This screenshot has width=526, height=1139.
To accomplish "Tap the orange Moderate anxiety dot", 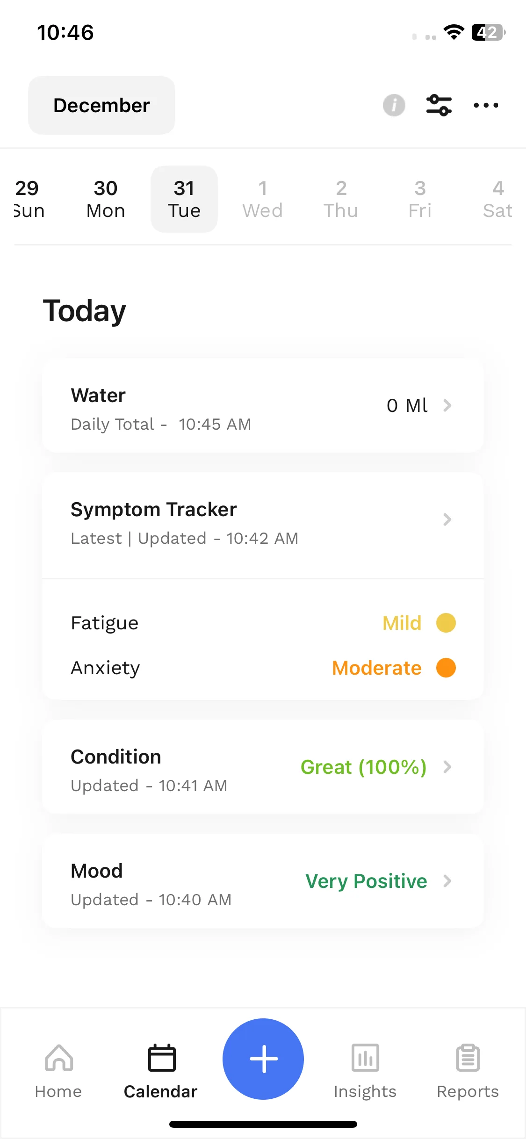I will click(446, 668).
